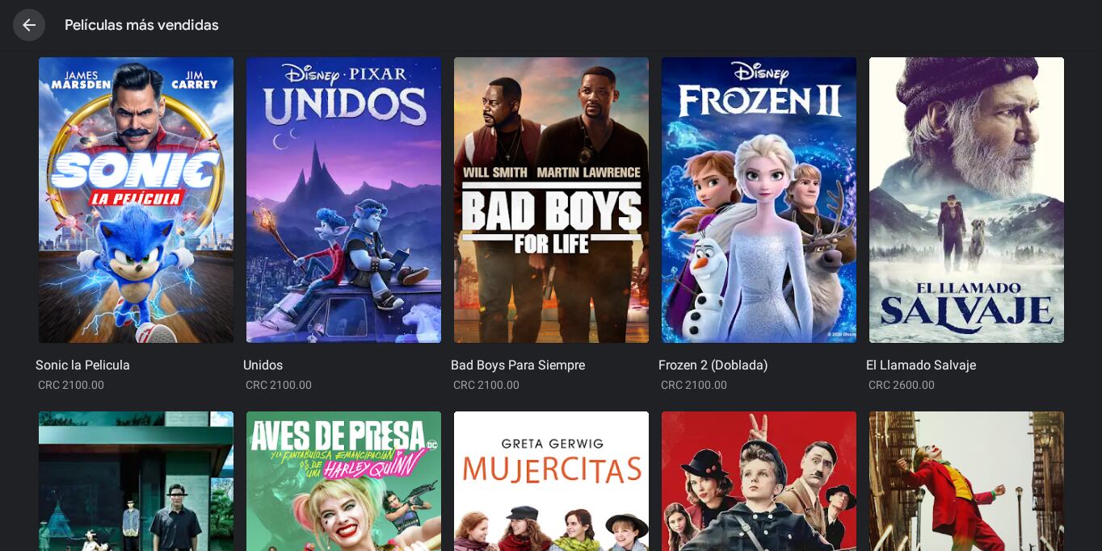Click the Unidos title text

pyautogui.click(x=263, y=365)
